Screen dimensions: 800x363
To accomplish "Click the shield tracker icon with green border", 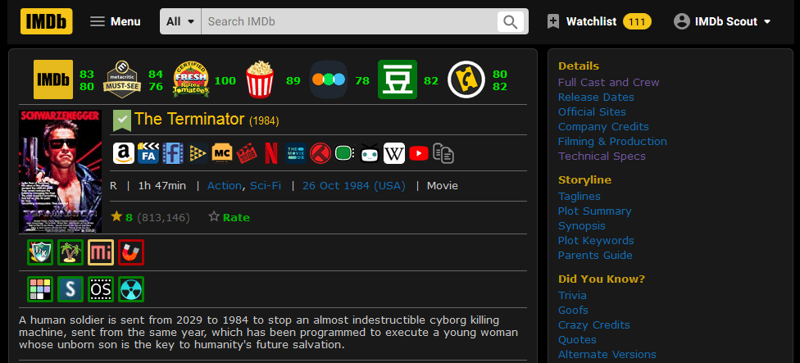I will pos(40,252).
